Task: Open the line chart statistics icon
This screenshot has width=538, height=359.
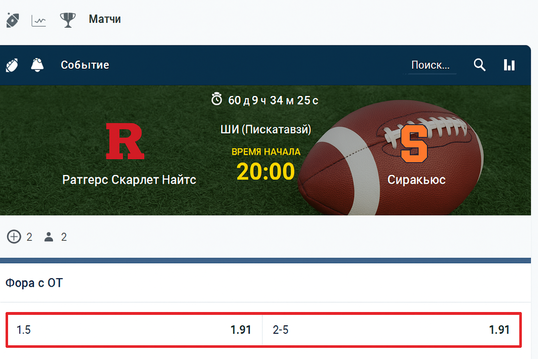Action: tap(39, 21)
